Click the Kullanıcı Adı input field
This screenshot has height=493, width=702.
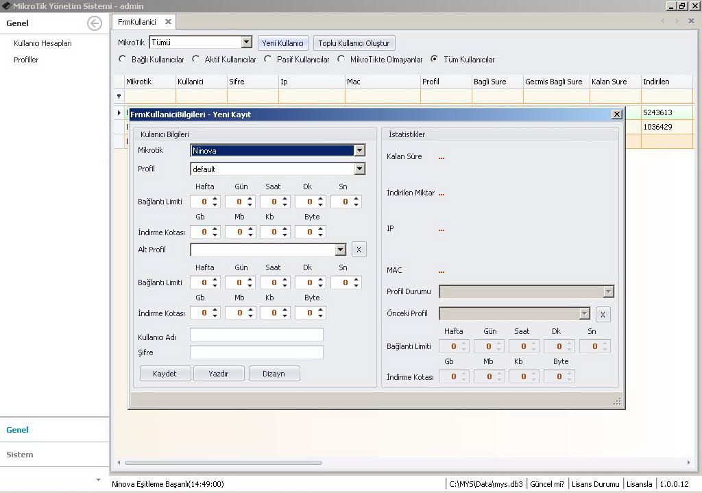click(x=256, y=335)
